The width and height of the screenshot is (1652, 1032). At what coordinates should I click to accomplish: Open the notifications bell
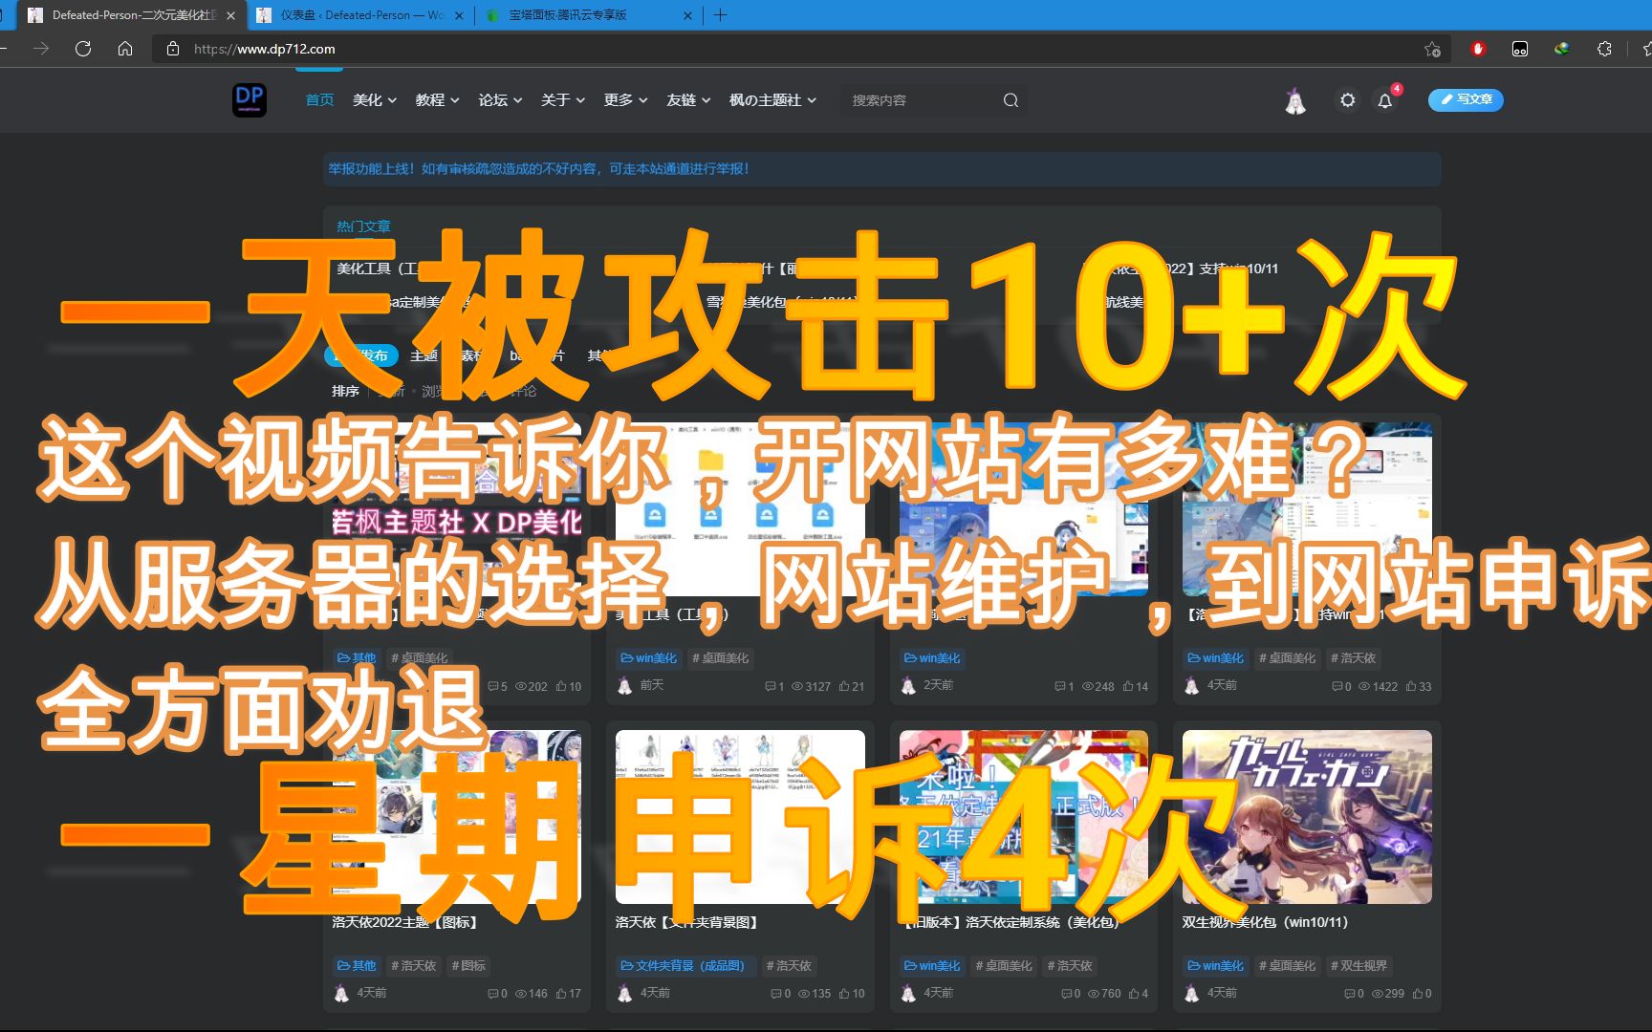coord(1385,100)
